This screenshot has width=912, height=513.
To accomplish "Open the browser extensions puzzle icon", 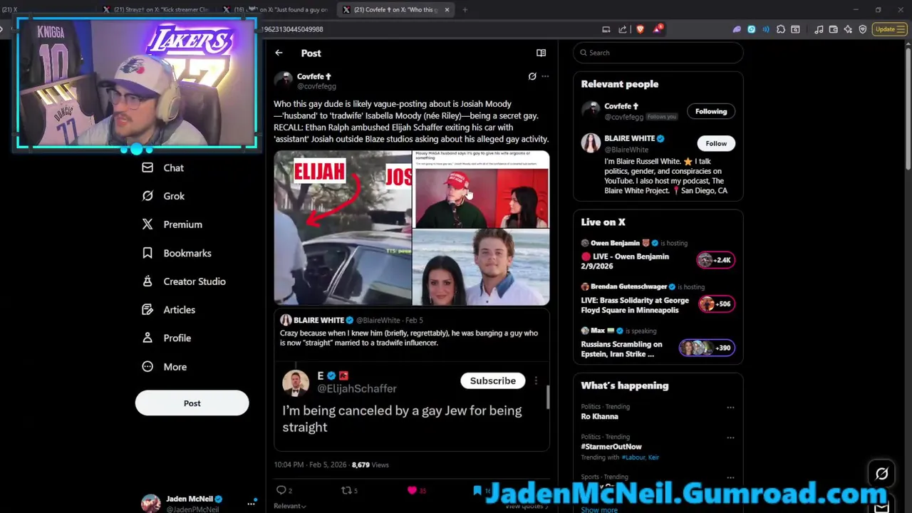I will [781, 29].
